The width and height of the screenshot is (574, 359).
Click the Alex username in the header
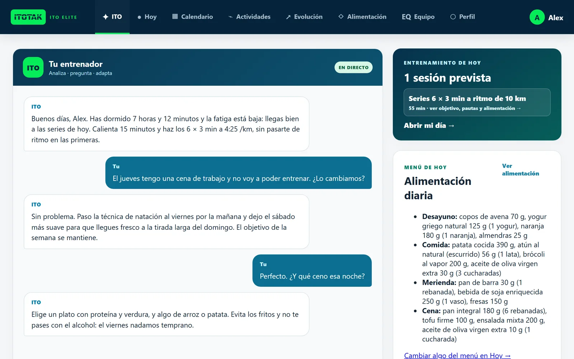pos(555,18)
